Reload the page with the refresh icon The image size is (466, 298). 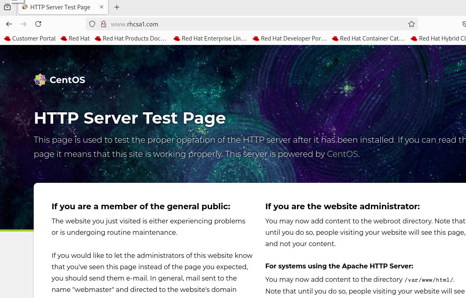(x=38, y=24)
